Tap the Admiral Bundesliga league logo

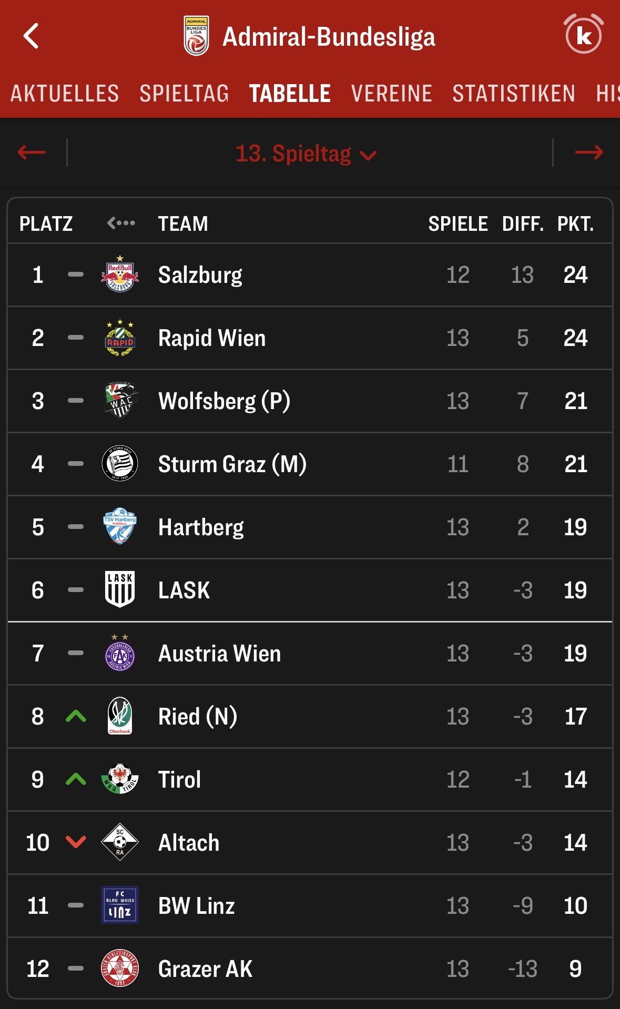tap(196, 36)
